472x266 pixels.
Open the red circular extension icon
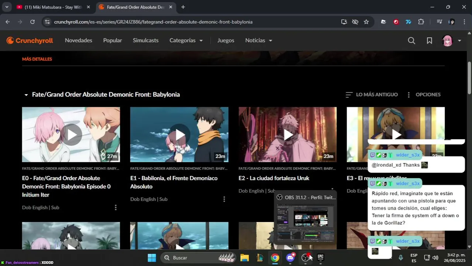coord(396,22)
